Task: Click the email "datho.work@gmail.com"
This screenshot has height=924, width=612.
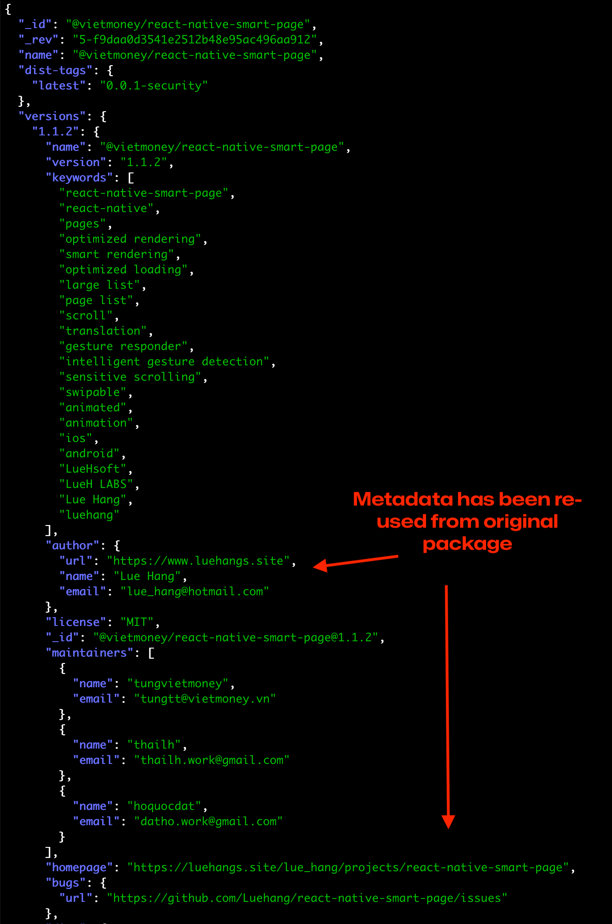Action: [x=209, y=821]
